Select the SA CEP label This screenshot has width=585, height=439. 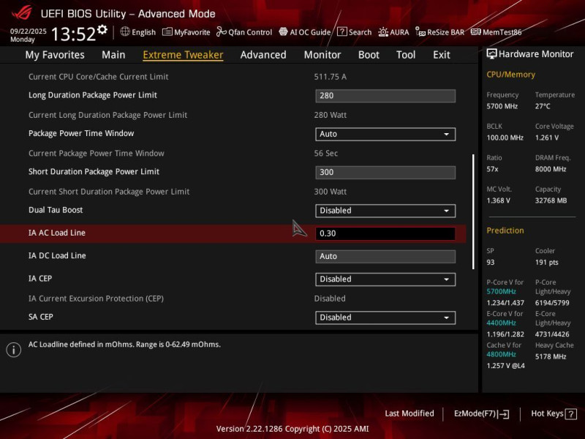[x=41, y=317]
